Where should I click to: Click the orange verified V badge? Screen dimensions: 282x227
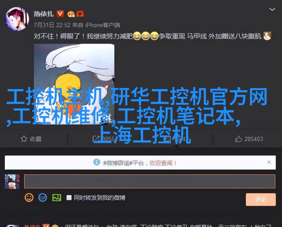point(60,14)
